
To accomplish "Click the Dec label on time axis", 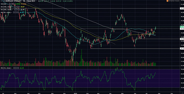I will click(64, 93).
